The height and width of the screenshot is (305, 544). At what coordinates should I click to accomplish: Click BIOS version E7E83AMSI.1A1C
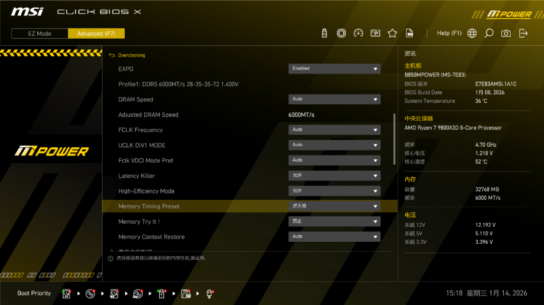tap(496, 84)
